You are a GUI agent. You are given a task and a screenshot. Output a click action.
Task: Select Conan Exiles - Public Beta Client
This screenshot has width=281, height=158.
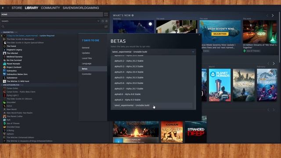coord(21,92)
